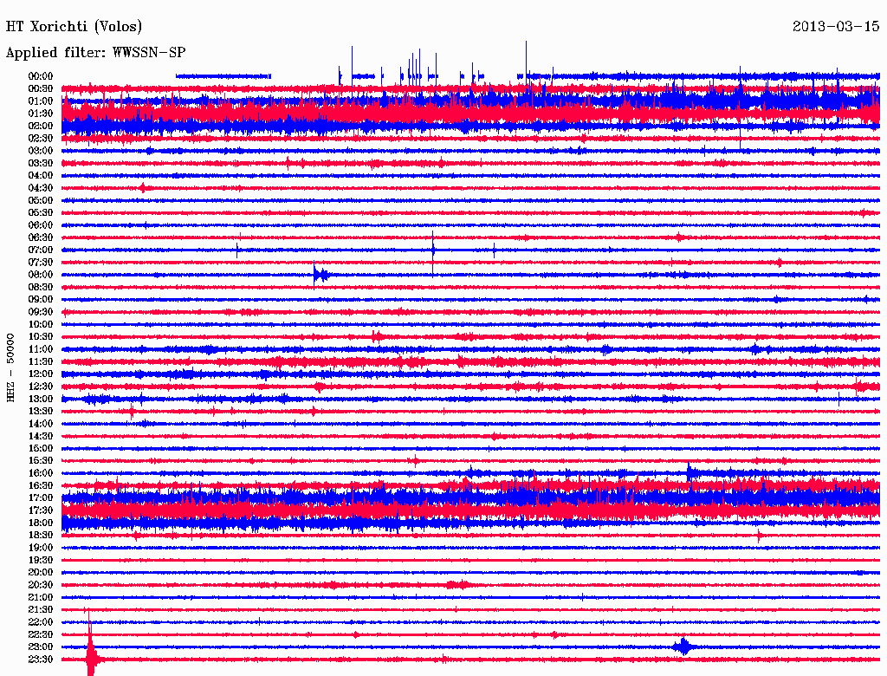Select the 19:30 time label

coord(41,560)
